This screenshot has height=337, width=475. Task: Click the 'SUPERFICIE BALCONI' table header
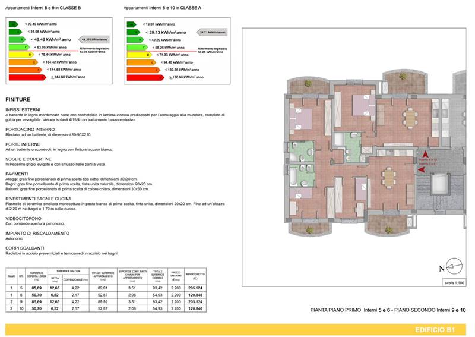point(67,270)
